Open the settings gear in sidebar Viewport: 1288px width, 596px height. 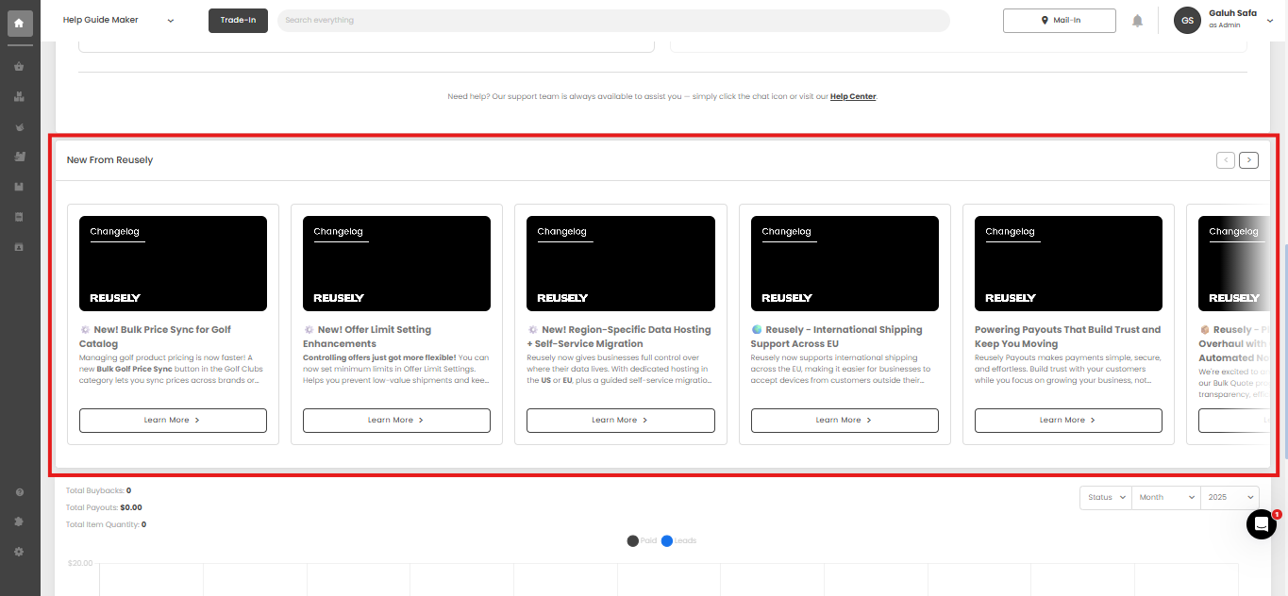click(x=19, y=551)
